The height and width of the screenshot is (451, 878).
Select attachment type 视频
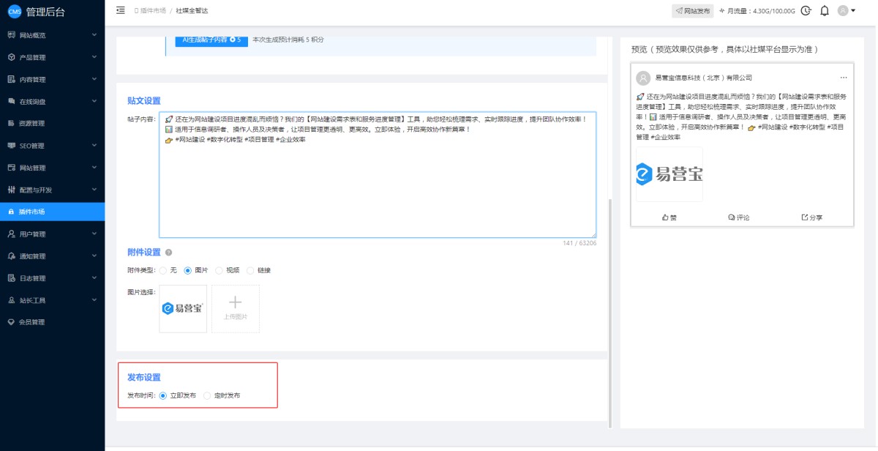[219, 270]
